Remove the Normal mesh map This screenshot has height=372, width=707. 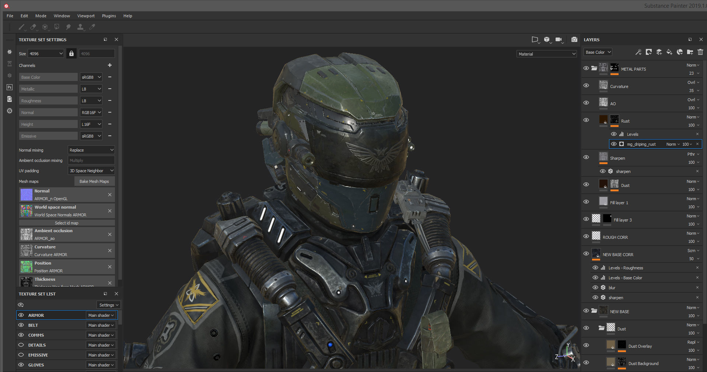(x=110, y=195)
